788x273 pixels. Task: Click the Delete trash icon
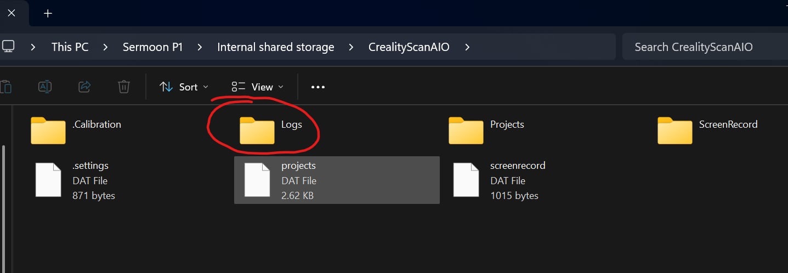click(x=124, y=87)
